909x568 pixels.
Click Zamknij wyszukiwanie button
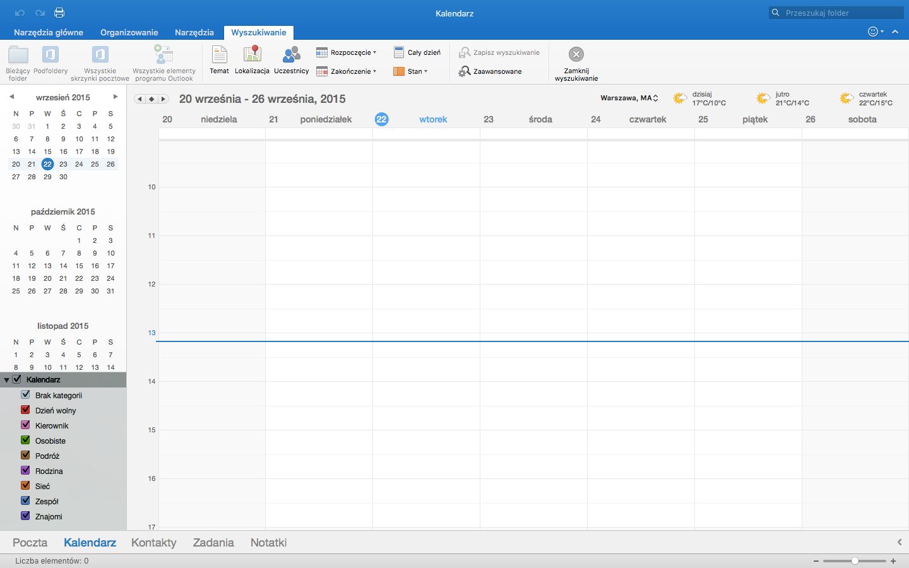(x=576, y=64)
